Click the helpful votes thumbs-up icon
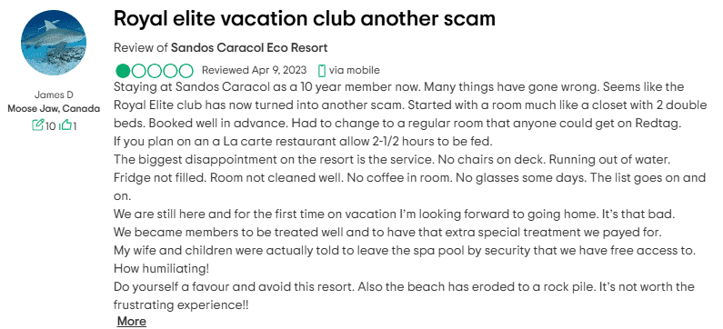 click(x=65, y=125)
